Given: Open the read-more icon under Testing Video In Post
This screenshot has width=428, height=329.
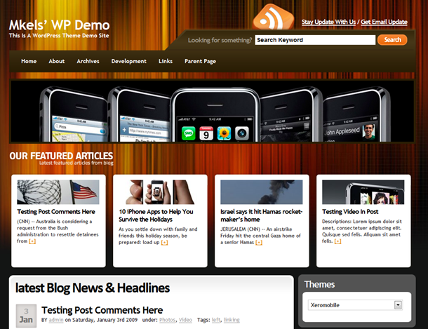Looking at the screenshot, I should [337, 241].
